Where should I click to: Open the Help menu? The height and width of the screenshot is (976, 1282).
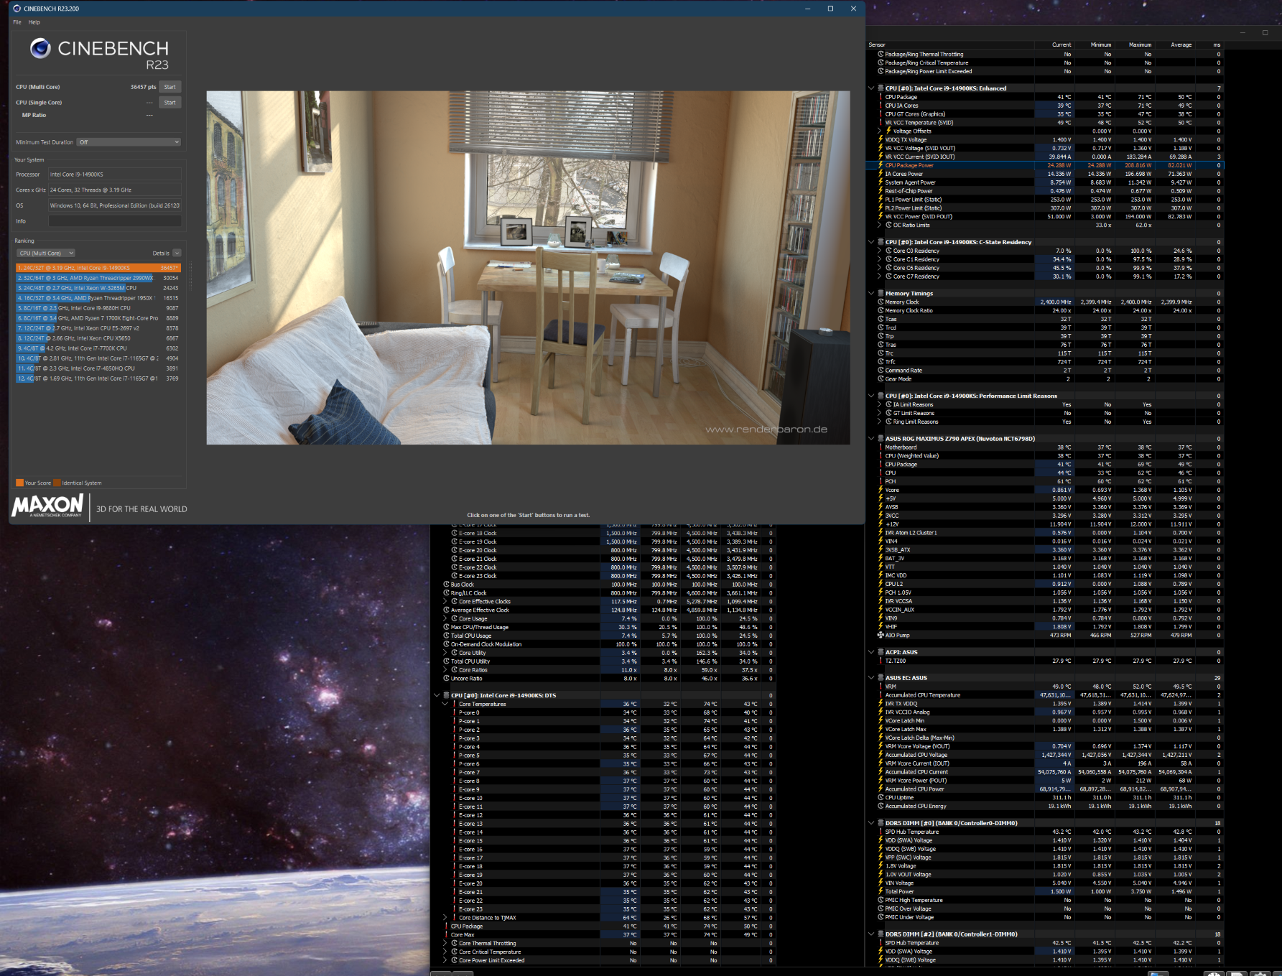(x=34, y=22)
